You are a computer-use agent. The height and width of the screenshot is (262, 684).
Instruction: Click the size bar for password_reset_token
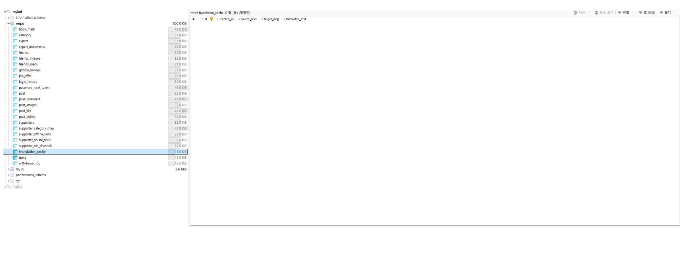pos(178,88)
